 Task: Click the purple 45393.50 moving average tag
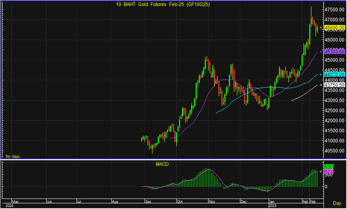tap(334, 52)
